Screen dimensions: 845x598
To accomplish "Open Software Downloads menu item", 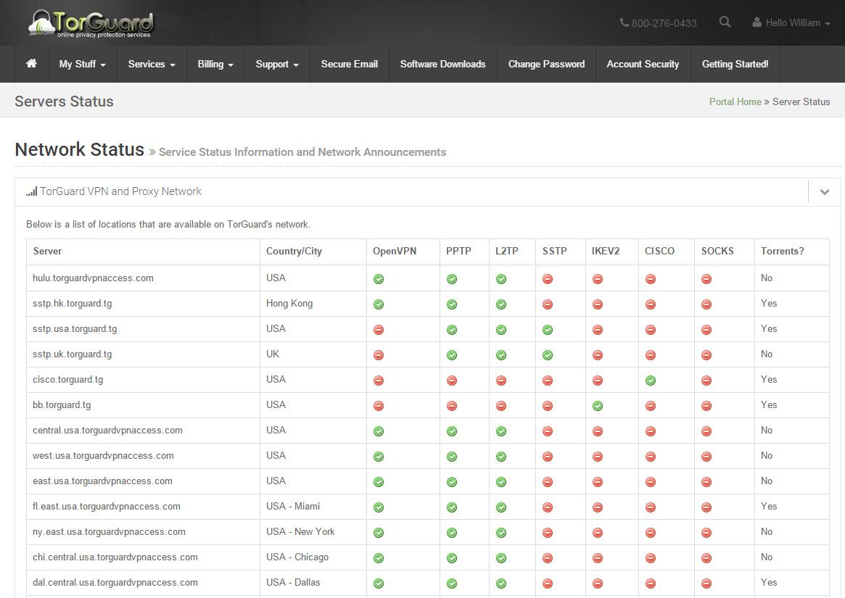I will (x=443, y=64).
